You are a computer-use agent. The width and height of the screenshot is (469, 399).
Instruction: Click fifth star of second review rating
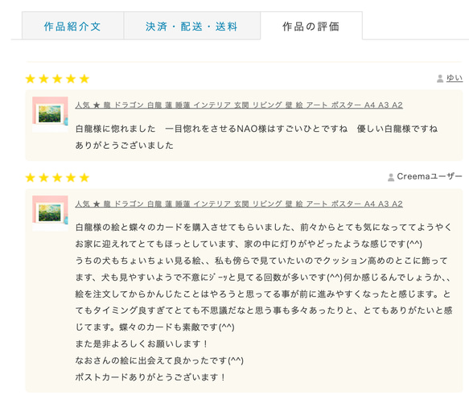click(x=84, y=178)
